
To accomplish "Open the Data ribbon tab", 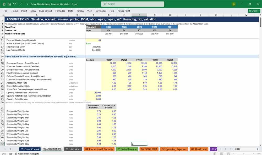I will click(x=70, y=11).
